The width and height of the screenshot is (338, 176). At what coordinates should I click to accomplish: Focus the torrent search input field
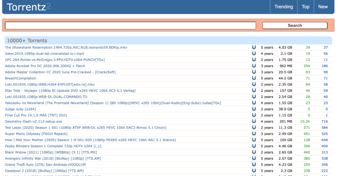130,25
